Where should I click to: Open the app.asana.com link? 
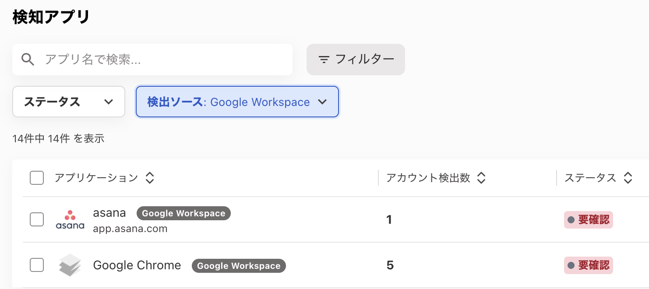point(130,229)
